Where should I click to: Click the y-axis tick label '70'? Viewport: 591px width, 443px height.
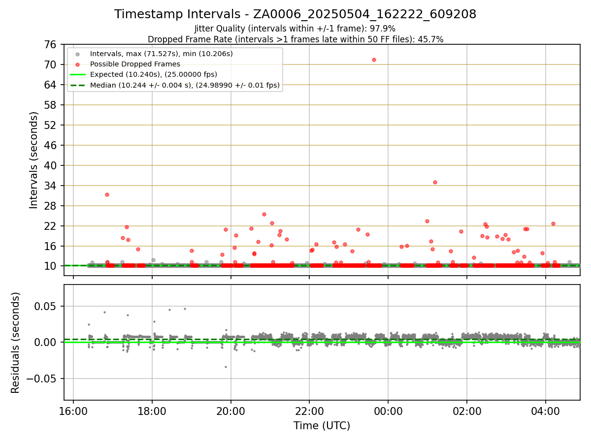pyautogui.click(x=51, y=65)
